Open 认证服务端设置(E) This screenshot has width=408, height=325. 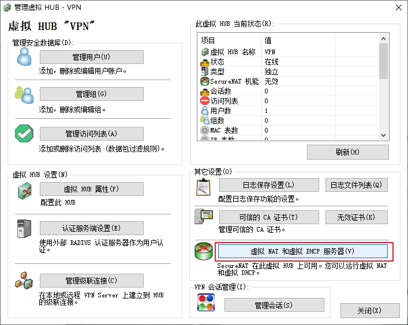[92, 228]
